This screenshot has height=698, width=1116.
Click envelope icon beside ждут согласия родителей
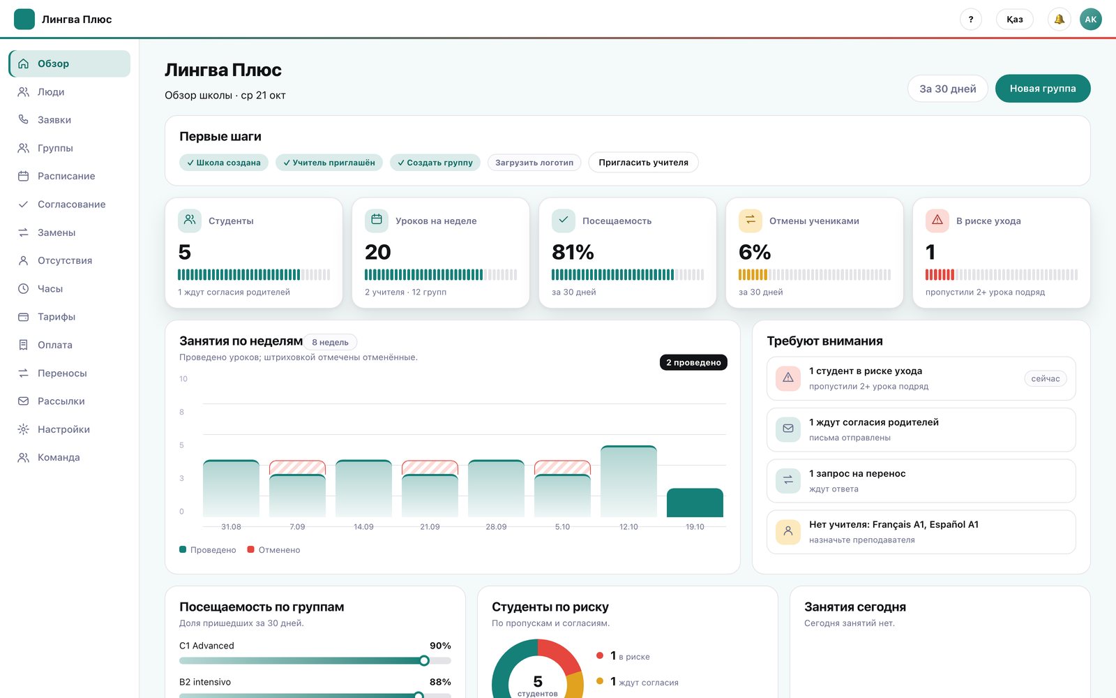click(788, 429)
